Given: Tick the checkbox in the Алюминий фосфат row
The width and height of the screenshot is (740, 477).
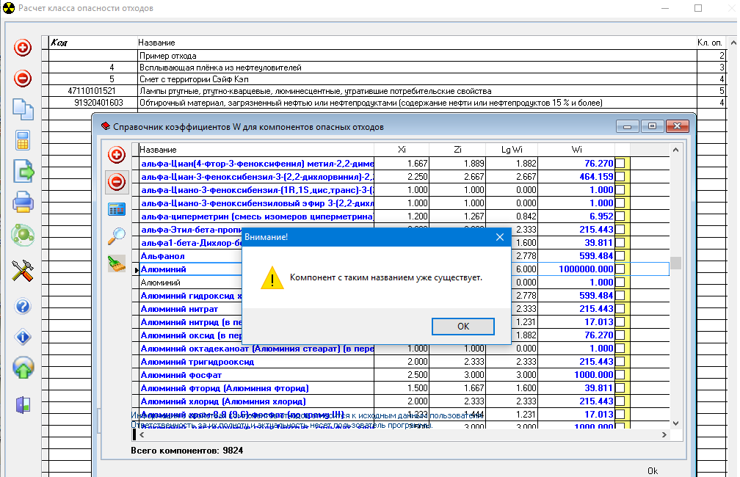Looking at the screenshot, I should pyautogui.click(x=620, y=375).
